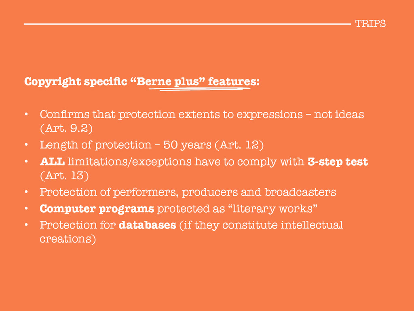Click the '(Art. 9.2)' reference text

[x=66, y=128]
